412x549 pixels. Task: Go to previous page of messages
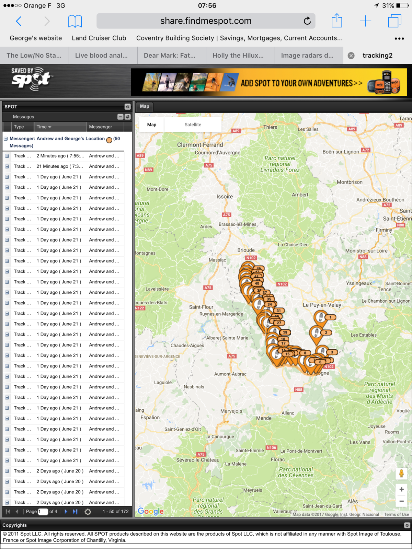[17, 512]
